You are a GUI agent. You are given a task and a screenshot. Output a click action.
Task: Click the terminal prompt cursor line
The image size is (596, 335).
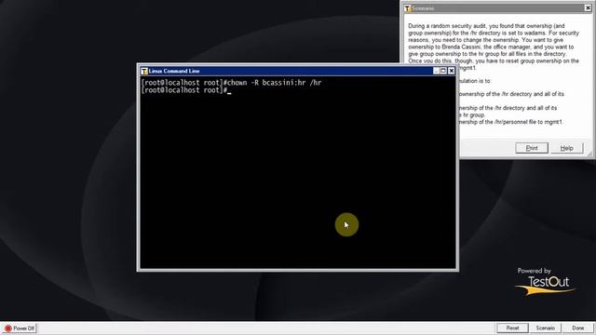[186, 90]
